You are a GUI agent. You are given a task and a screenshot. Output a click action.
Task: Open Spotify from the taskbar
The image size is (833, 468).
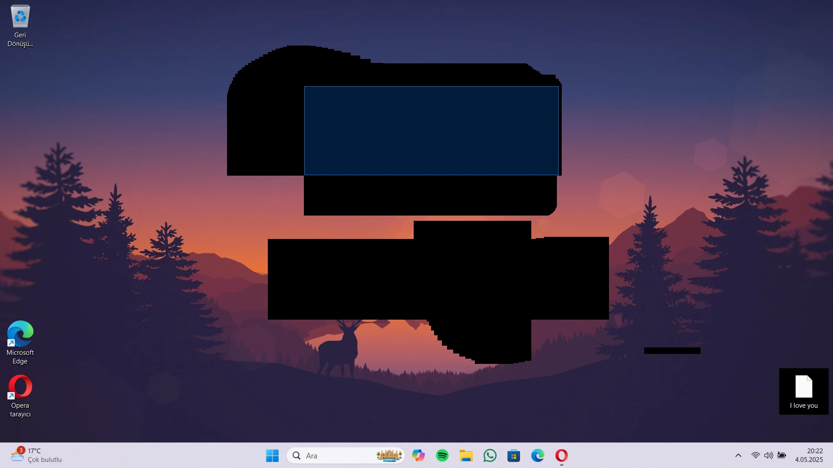tap(442, 455)
